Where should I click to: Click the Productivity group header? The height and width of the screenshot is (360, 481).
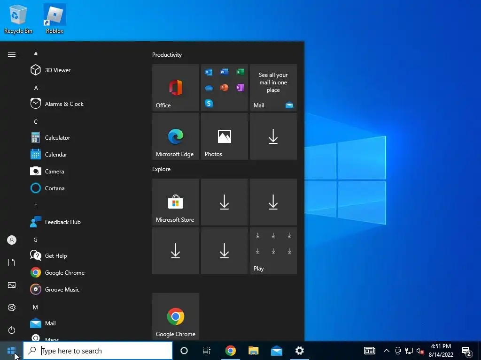tap(167, 55)
